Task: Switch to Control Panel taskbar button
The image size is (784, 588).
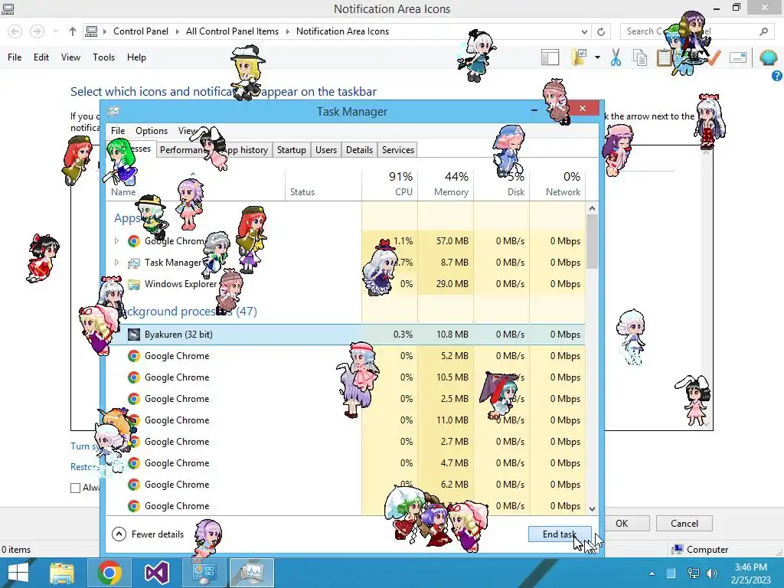Action: click(204, 573)
